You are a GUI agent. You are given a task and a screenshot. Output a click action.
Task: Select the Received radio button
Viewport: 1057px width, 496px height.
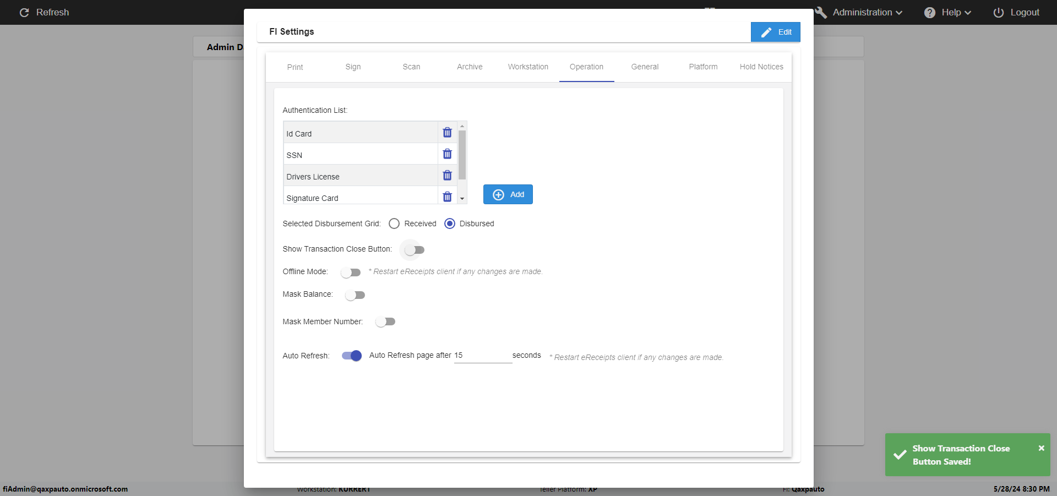coord(394,224)
